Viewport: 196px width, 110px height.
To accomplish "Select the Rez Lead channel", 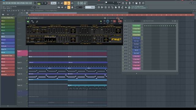I will (136, 53).
